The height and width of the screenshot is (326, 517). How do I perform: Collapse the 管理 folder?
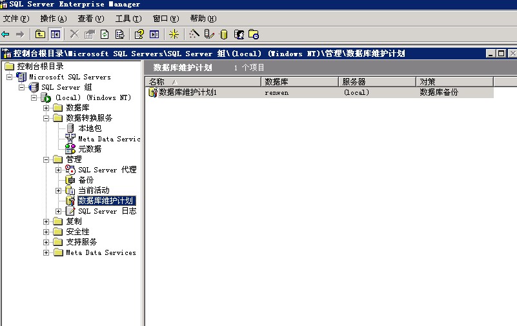[x=46, y=159]
